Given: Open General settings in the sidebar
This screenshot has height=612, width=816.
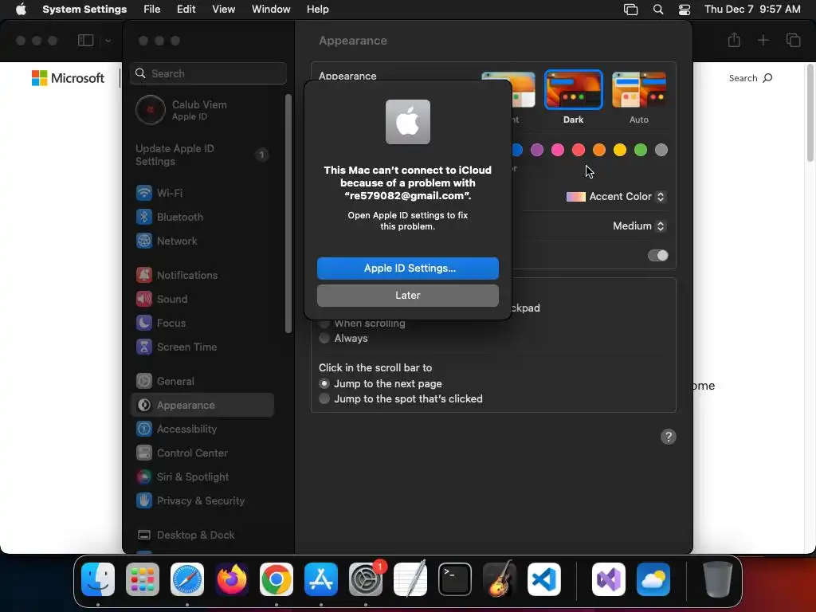Looking at the screenshot, I should point(202,382).
